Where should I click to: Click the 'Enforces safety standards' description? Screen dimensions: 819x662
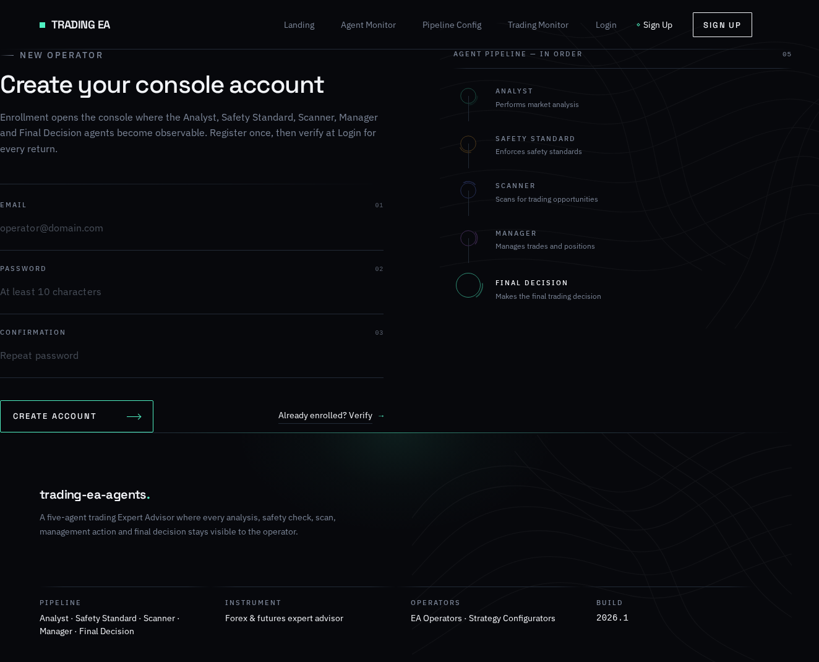[538, 152]
